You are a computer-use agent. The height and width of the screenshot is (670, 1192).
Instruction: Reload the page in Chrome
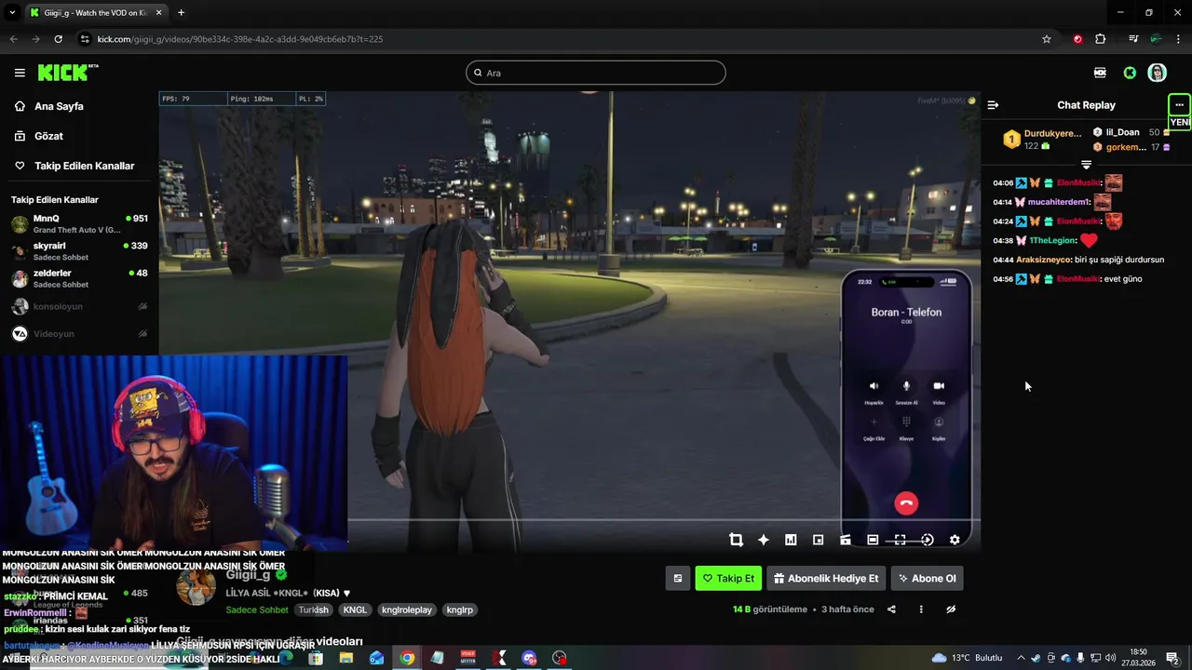[58, 39]
